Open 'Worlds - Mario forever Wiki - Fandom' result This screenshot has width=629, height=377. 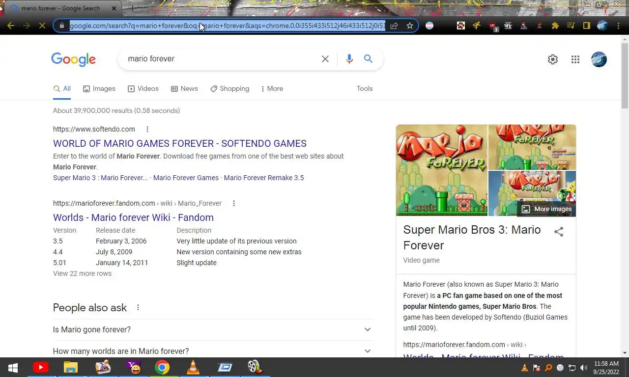click(x=133, y=217)
